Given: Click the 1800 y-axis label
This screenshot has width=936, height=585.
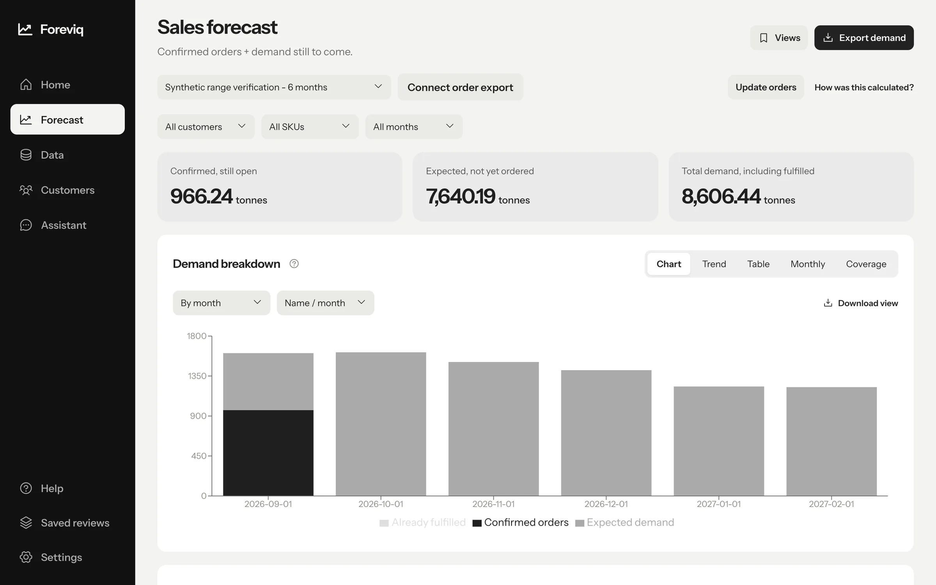Looking at the screenshot, I should point(197,336).
